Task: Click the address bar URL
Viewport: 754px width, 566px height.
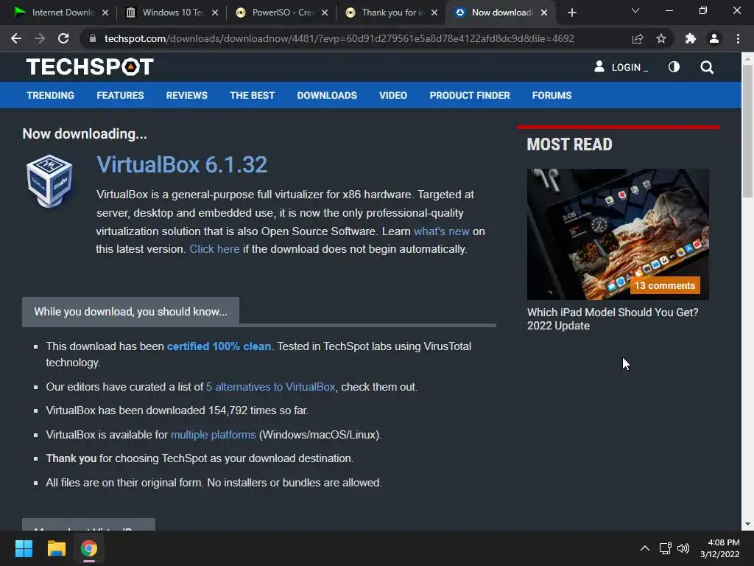Action: click(x=339, y=38)
